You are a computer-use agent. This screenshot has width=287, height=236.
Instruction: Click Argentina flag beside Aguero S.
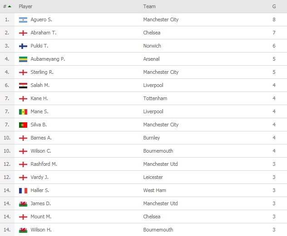pyautogui.click(x=23, y=20)
